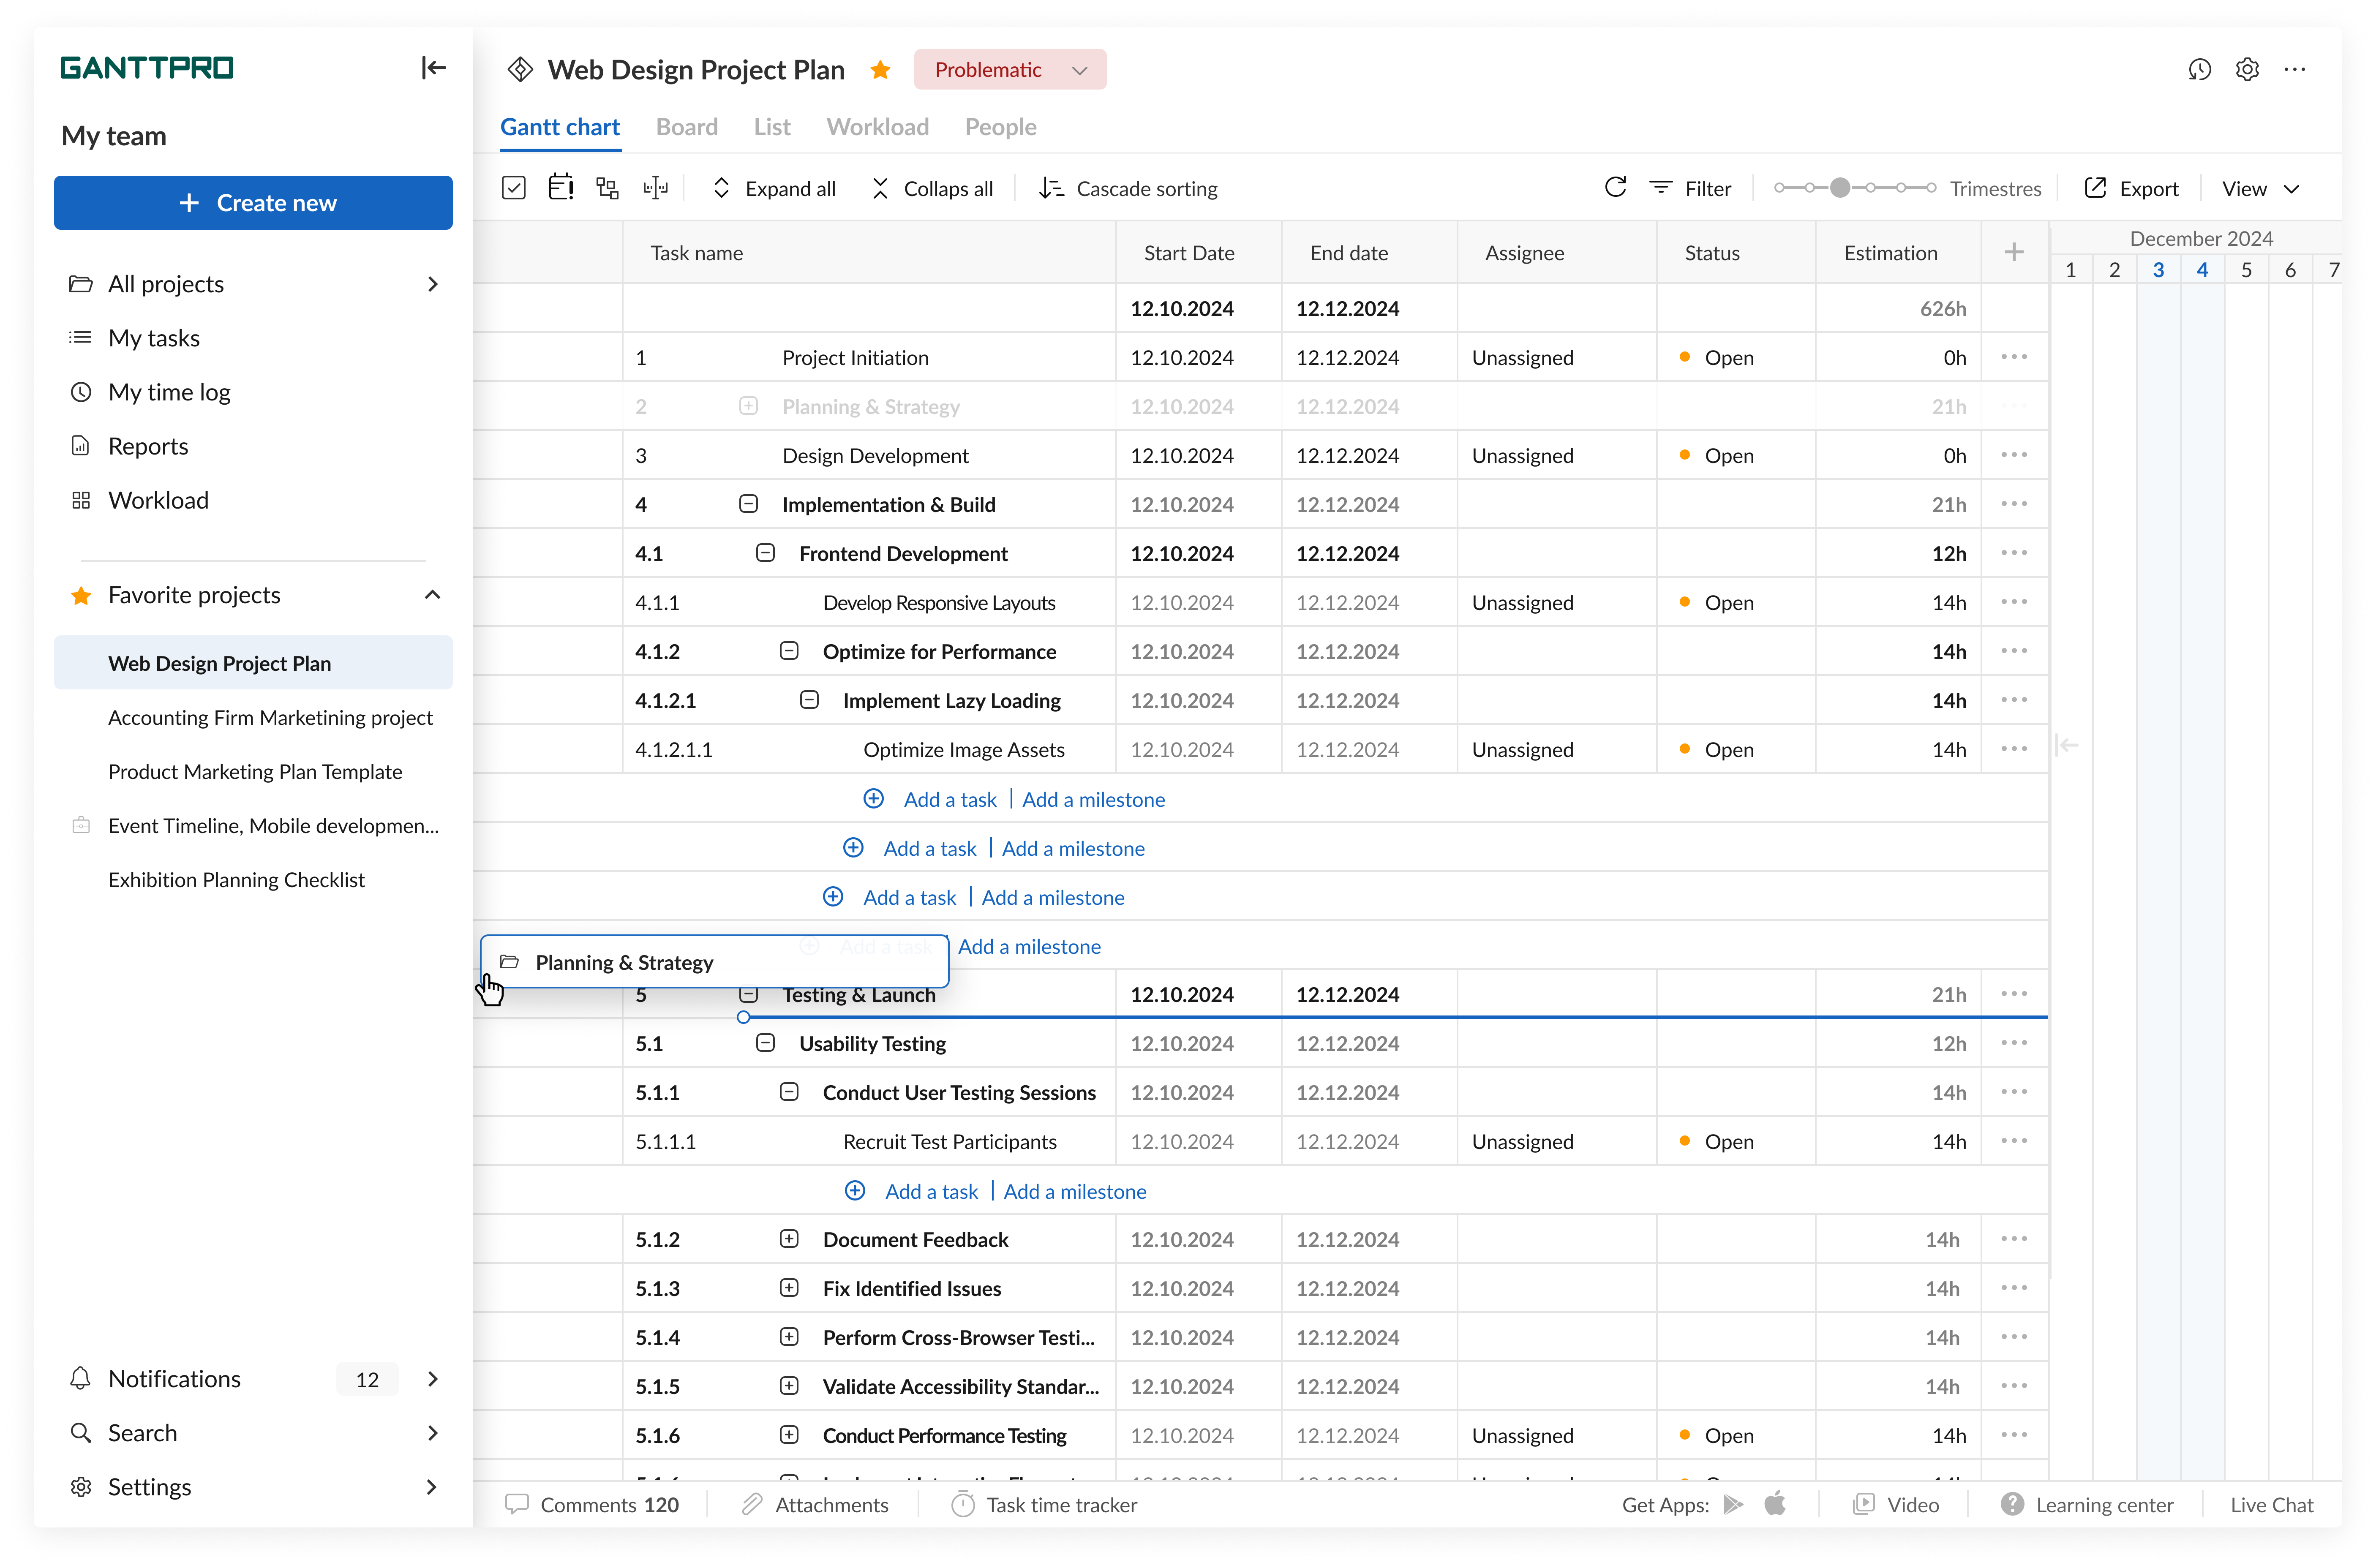
Task: Collapse Implement Lazy Loading group
Action: [x=809, y=700]
